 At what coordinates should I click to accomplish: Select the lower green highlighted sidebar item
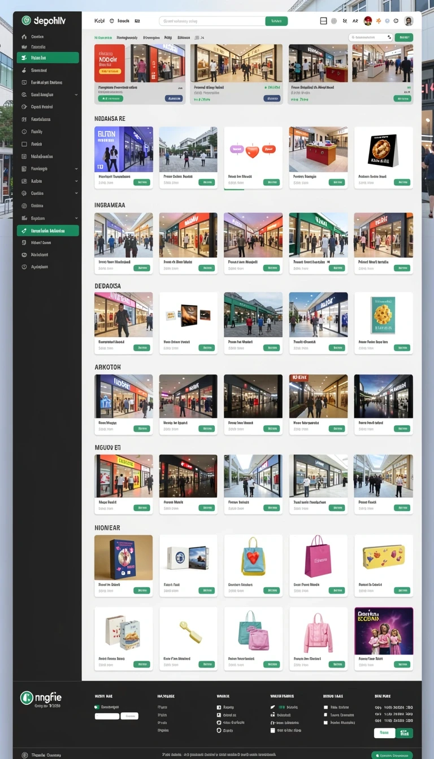pos(48,230)
